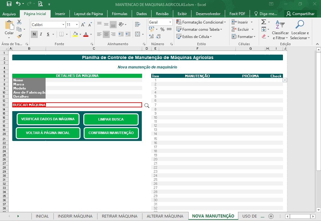
Task: Click the Increase Indent icon
Action: (x=128, y=34)
